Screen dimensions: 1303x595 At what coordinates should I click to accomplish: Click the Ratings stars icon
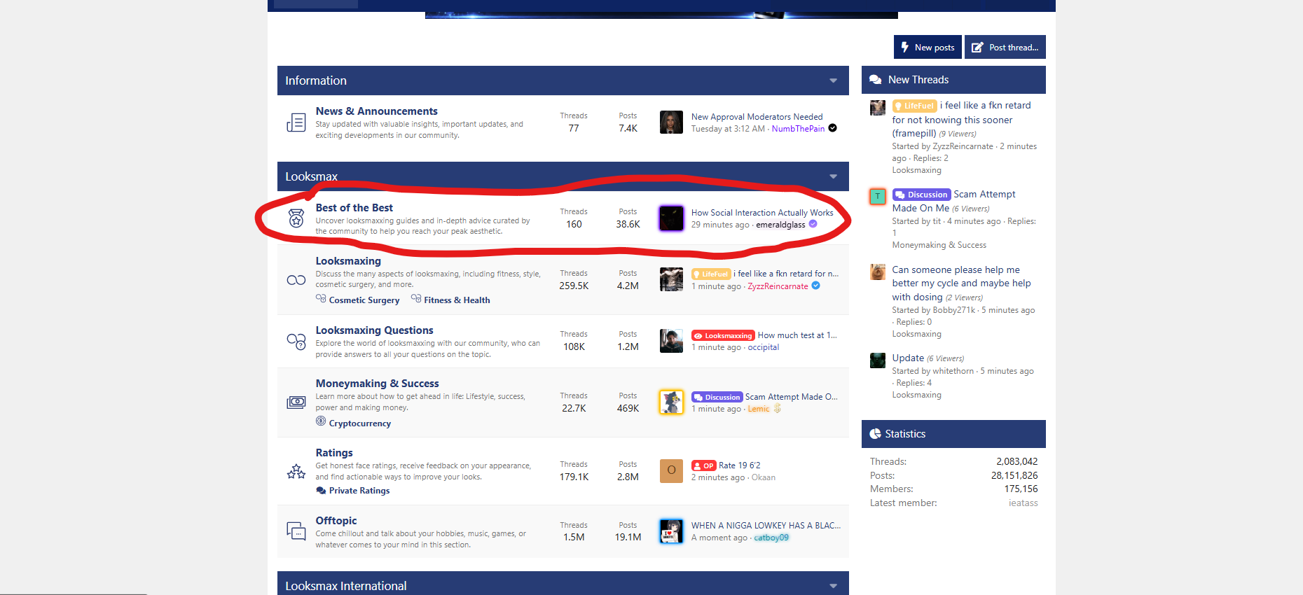click(296, 471)
